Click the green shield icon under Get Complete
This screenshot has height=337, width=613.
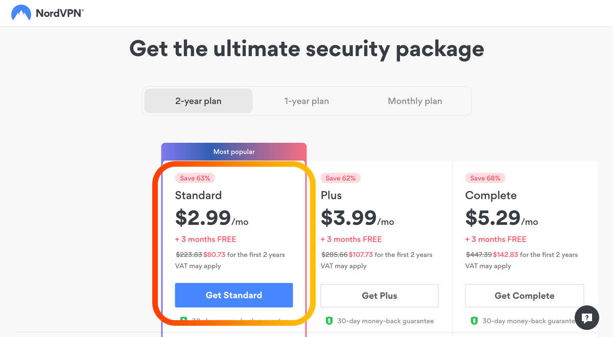[x=474, y=321]
